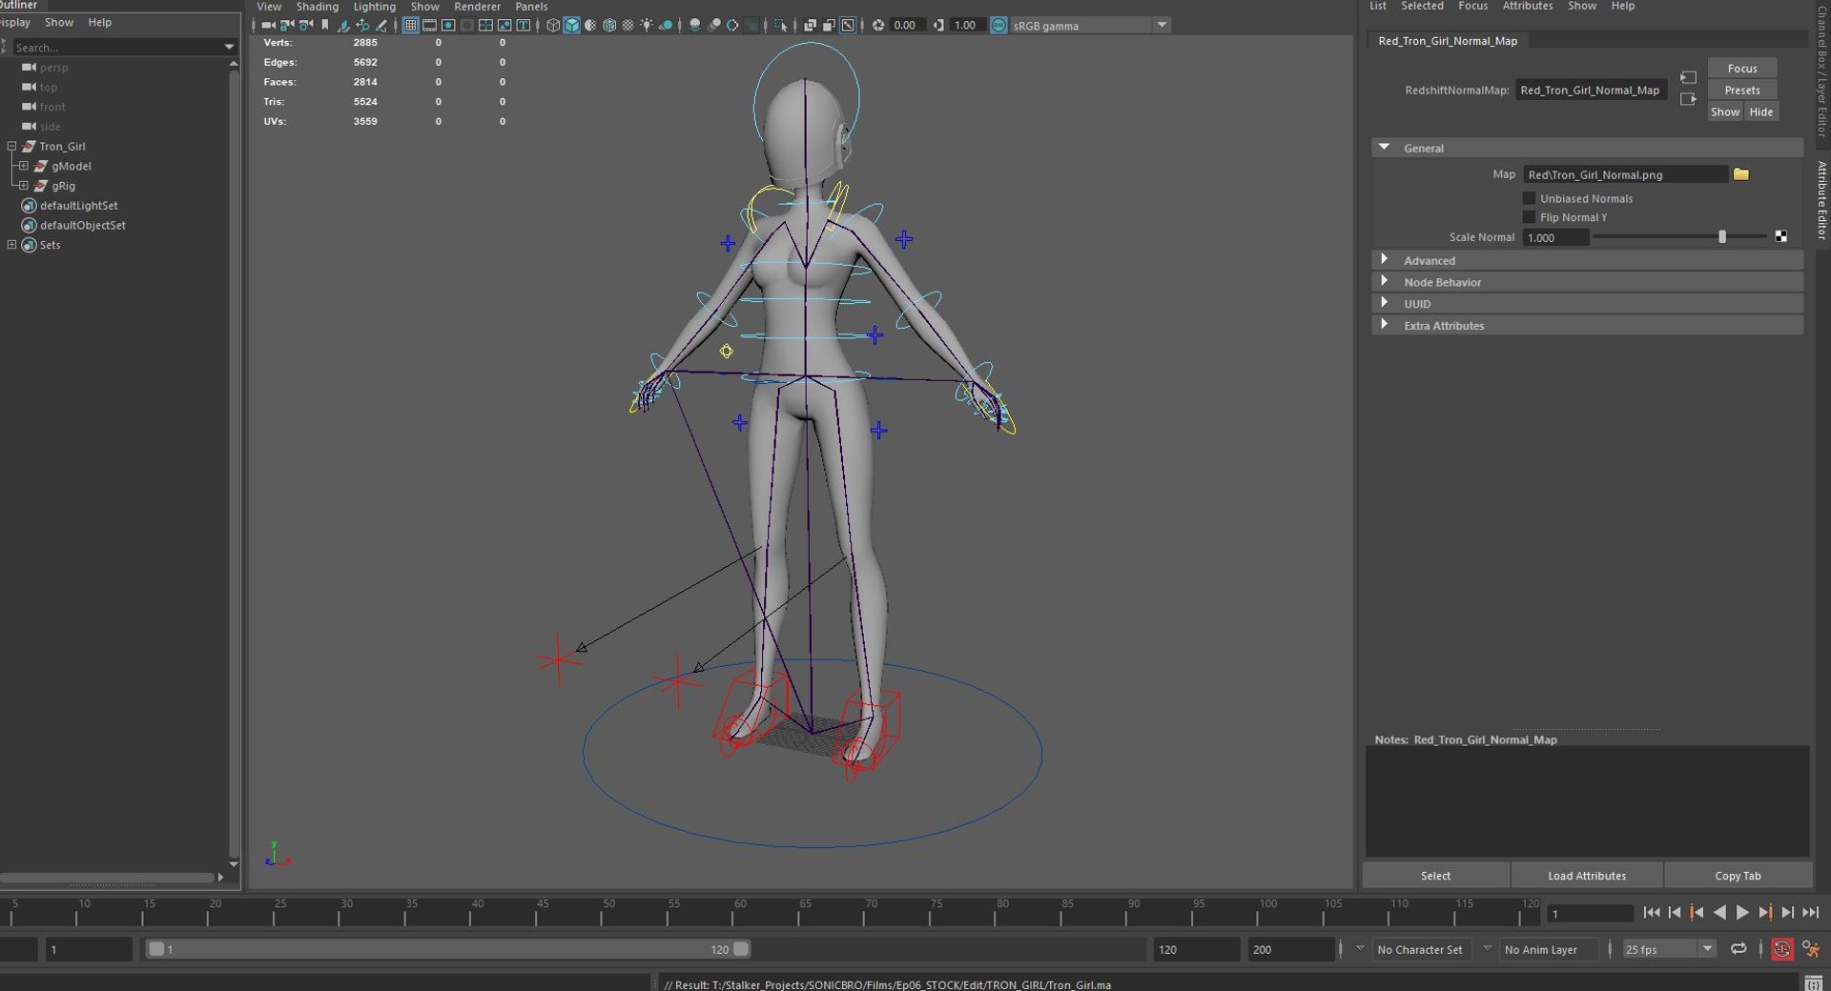Toggle the red cached playback button
The height and width of the screenshot is (991, 1831).
point(1781,949)
